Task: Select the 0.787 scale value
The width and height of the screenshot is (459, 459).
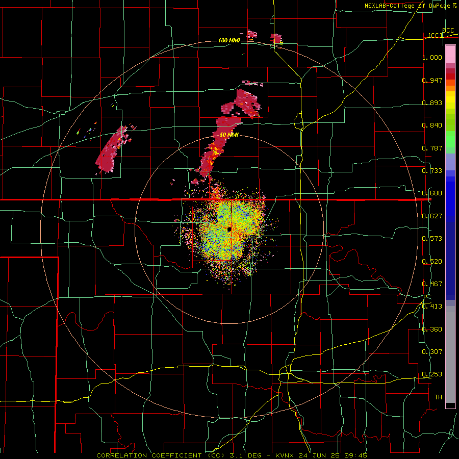Action: coord(432,148)
